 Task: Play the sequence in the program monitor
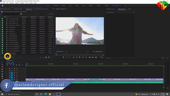tap(80, 57)
